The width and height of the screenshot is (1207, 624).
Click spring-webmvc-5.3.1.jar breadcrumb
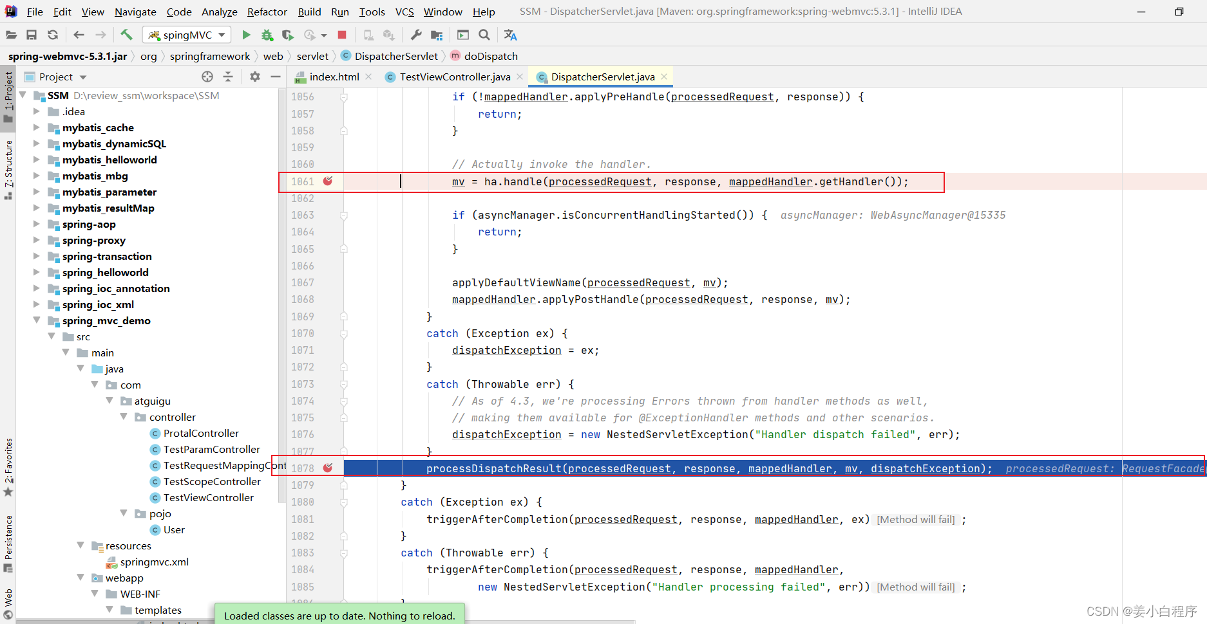tap(68, 56)
